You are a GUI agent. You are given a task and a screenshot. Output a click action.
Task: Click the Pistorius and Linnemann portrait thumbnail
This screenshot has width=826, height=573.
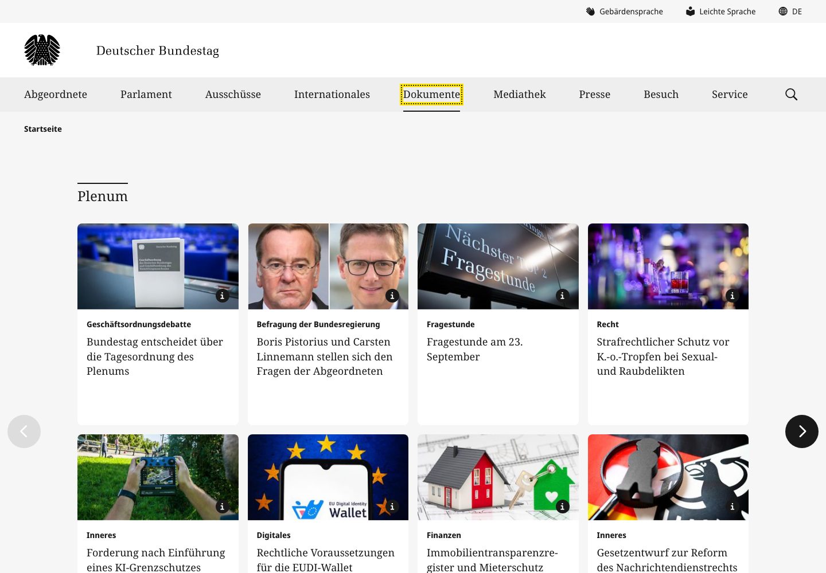pyautogui.click(x=328, y=266)
